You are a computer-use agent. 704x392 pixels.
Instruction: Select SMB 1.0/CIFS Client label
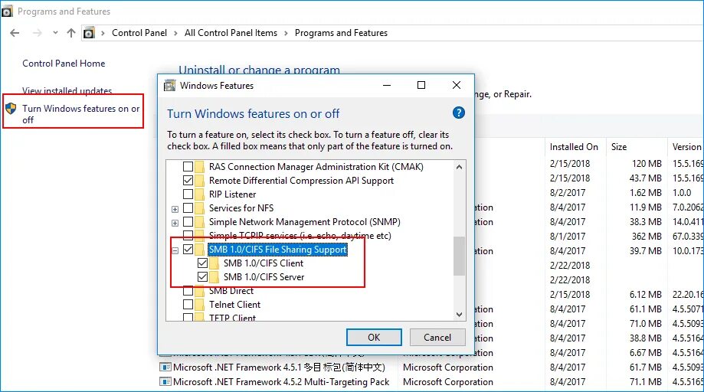(264, 263)
